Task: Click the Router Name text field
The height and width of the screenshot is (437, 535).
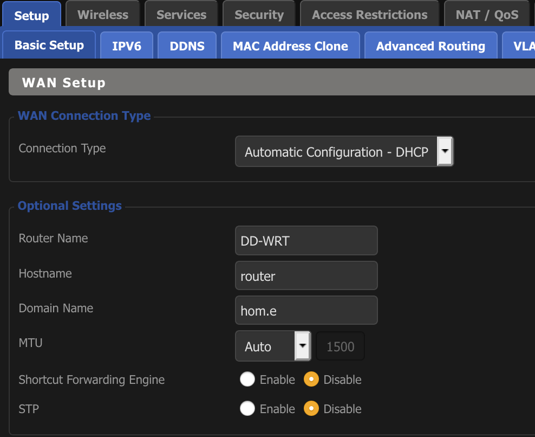Action: tap(306, 241)
